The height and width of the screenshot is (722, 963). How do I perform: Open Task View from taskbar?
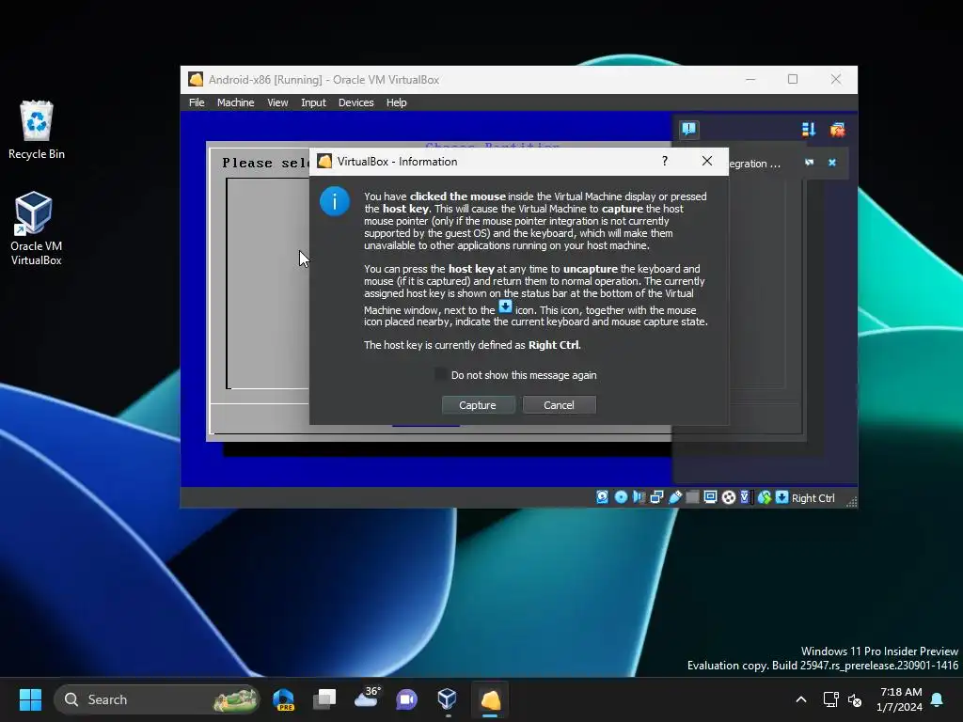pos(324,699)
